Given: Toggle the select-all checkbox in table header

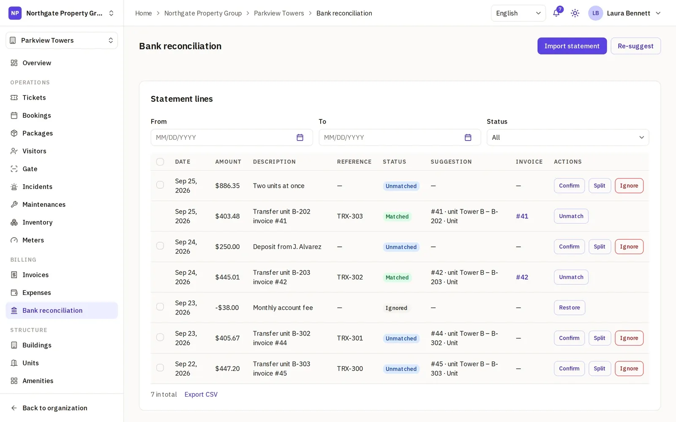Looking at the screenshot, I should point(160,162).
